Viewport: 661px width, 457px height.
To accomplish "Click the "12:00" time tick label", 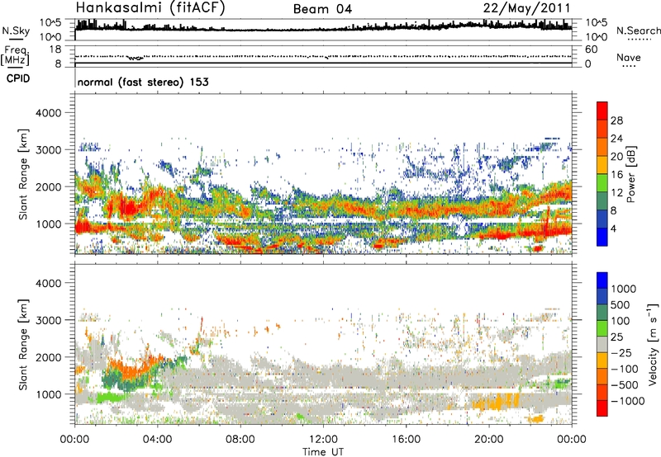I will point(323,440).
